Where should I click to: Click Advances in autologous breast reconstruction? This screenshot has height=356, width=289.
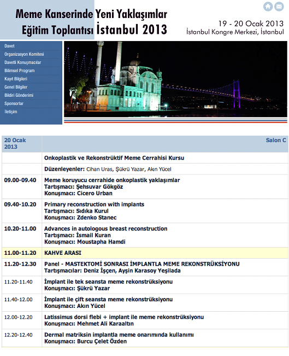point(105,229)
